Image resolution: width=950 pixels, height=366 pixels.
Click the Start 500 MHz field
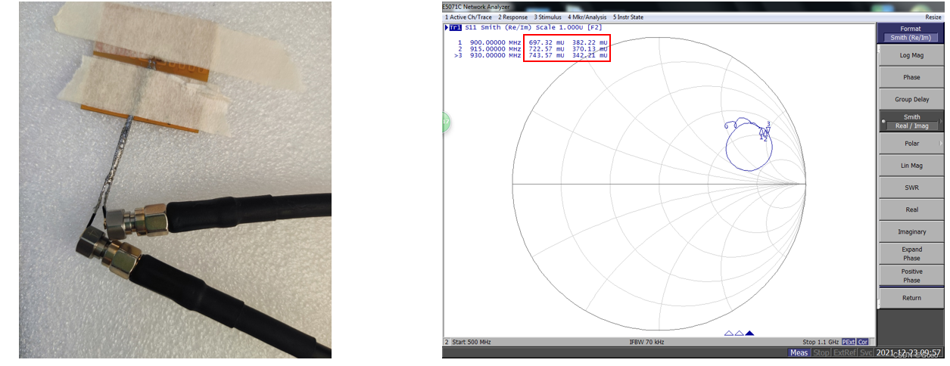point(470,343)
